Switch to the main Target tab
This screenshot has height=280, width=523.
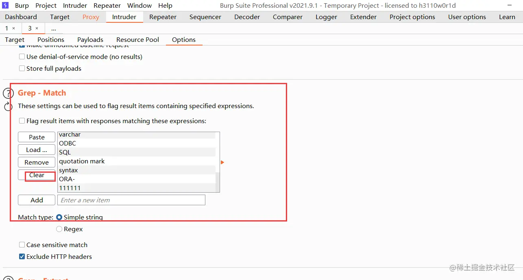(60, 17)
